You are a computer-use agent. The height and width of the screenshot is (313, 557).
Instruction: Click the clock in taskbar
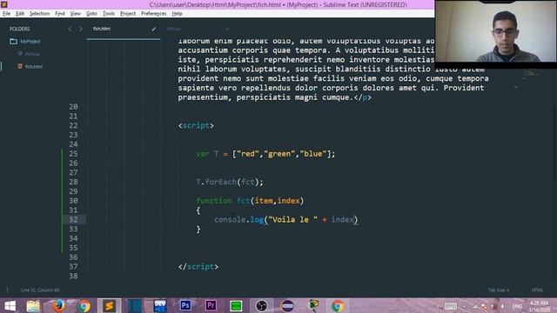pyautogui.click(x=539, y=306)
